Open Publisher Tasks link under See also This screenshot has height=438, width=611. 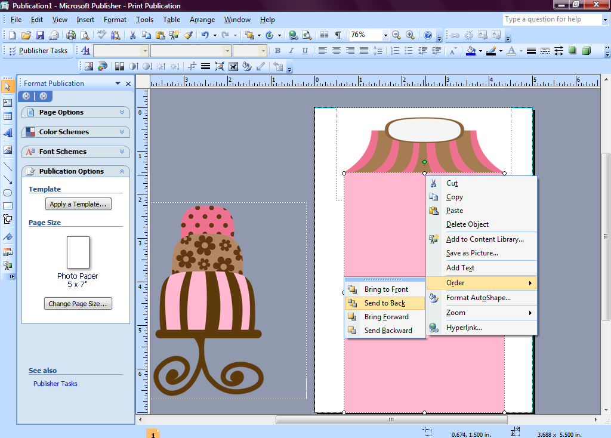(x=55, y=384)
